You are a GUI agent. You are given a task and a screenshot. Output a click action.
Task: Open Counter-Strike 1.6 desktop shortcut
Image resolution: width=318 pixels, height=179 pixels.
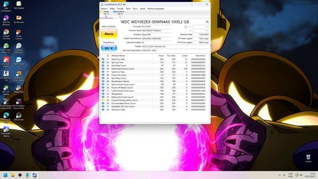tap(6, 76)
